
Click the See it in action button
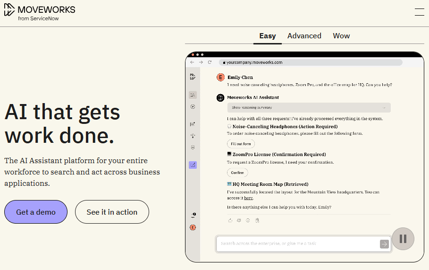tap(112, 212)
